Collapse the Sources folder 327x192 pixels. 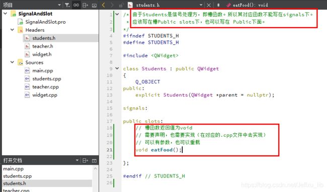(12, 62)
